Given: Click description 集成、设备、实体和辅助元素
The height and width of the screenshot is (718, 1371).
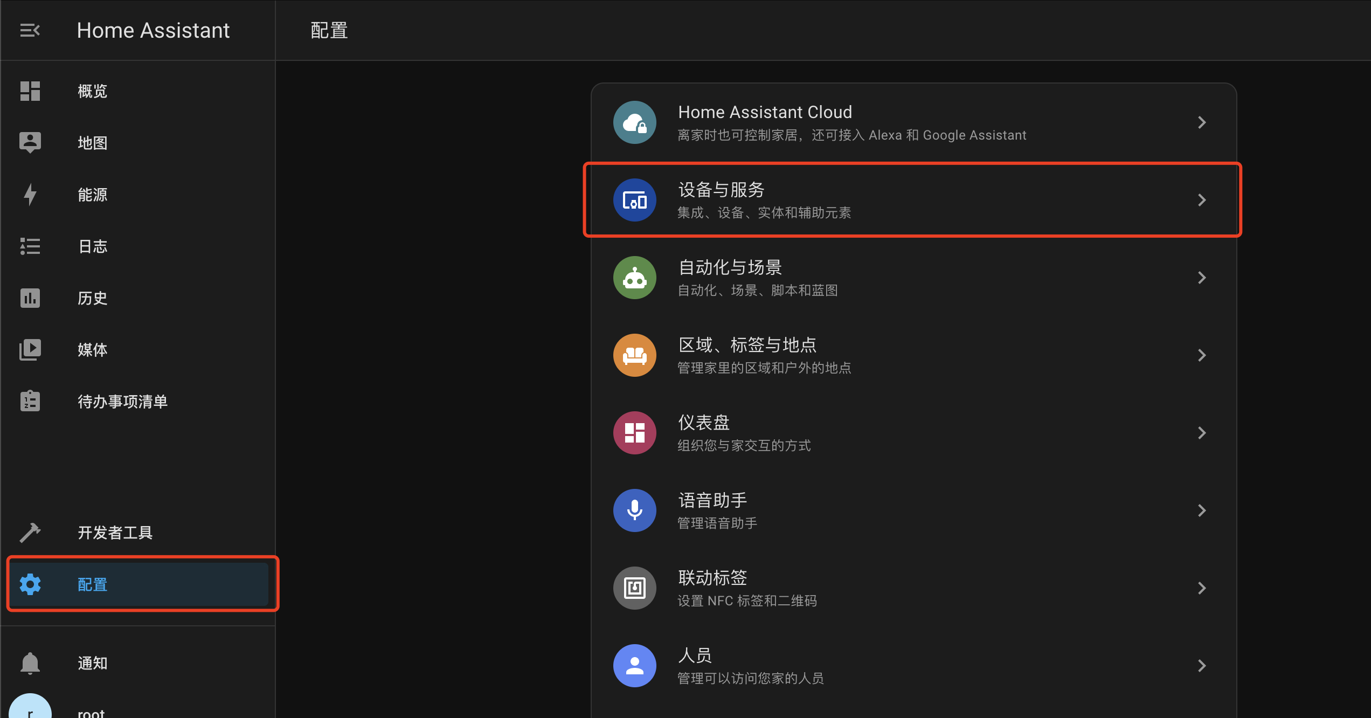Looking at the screenshot, I should tap(764, 213).
